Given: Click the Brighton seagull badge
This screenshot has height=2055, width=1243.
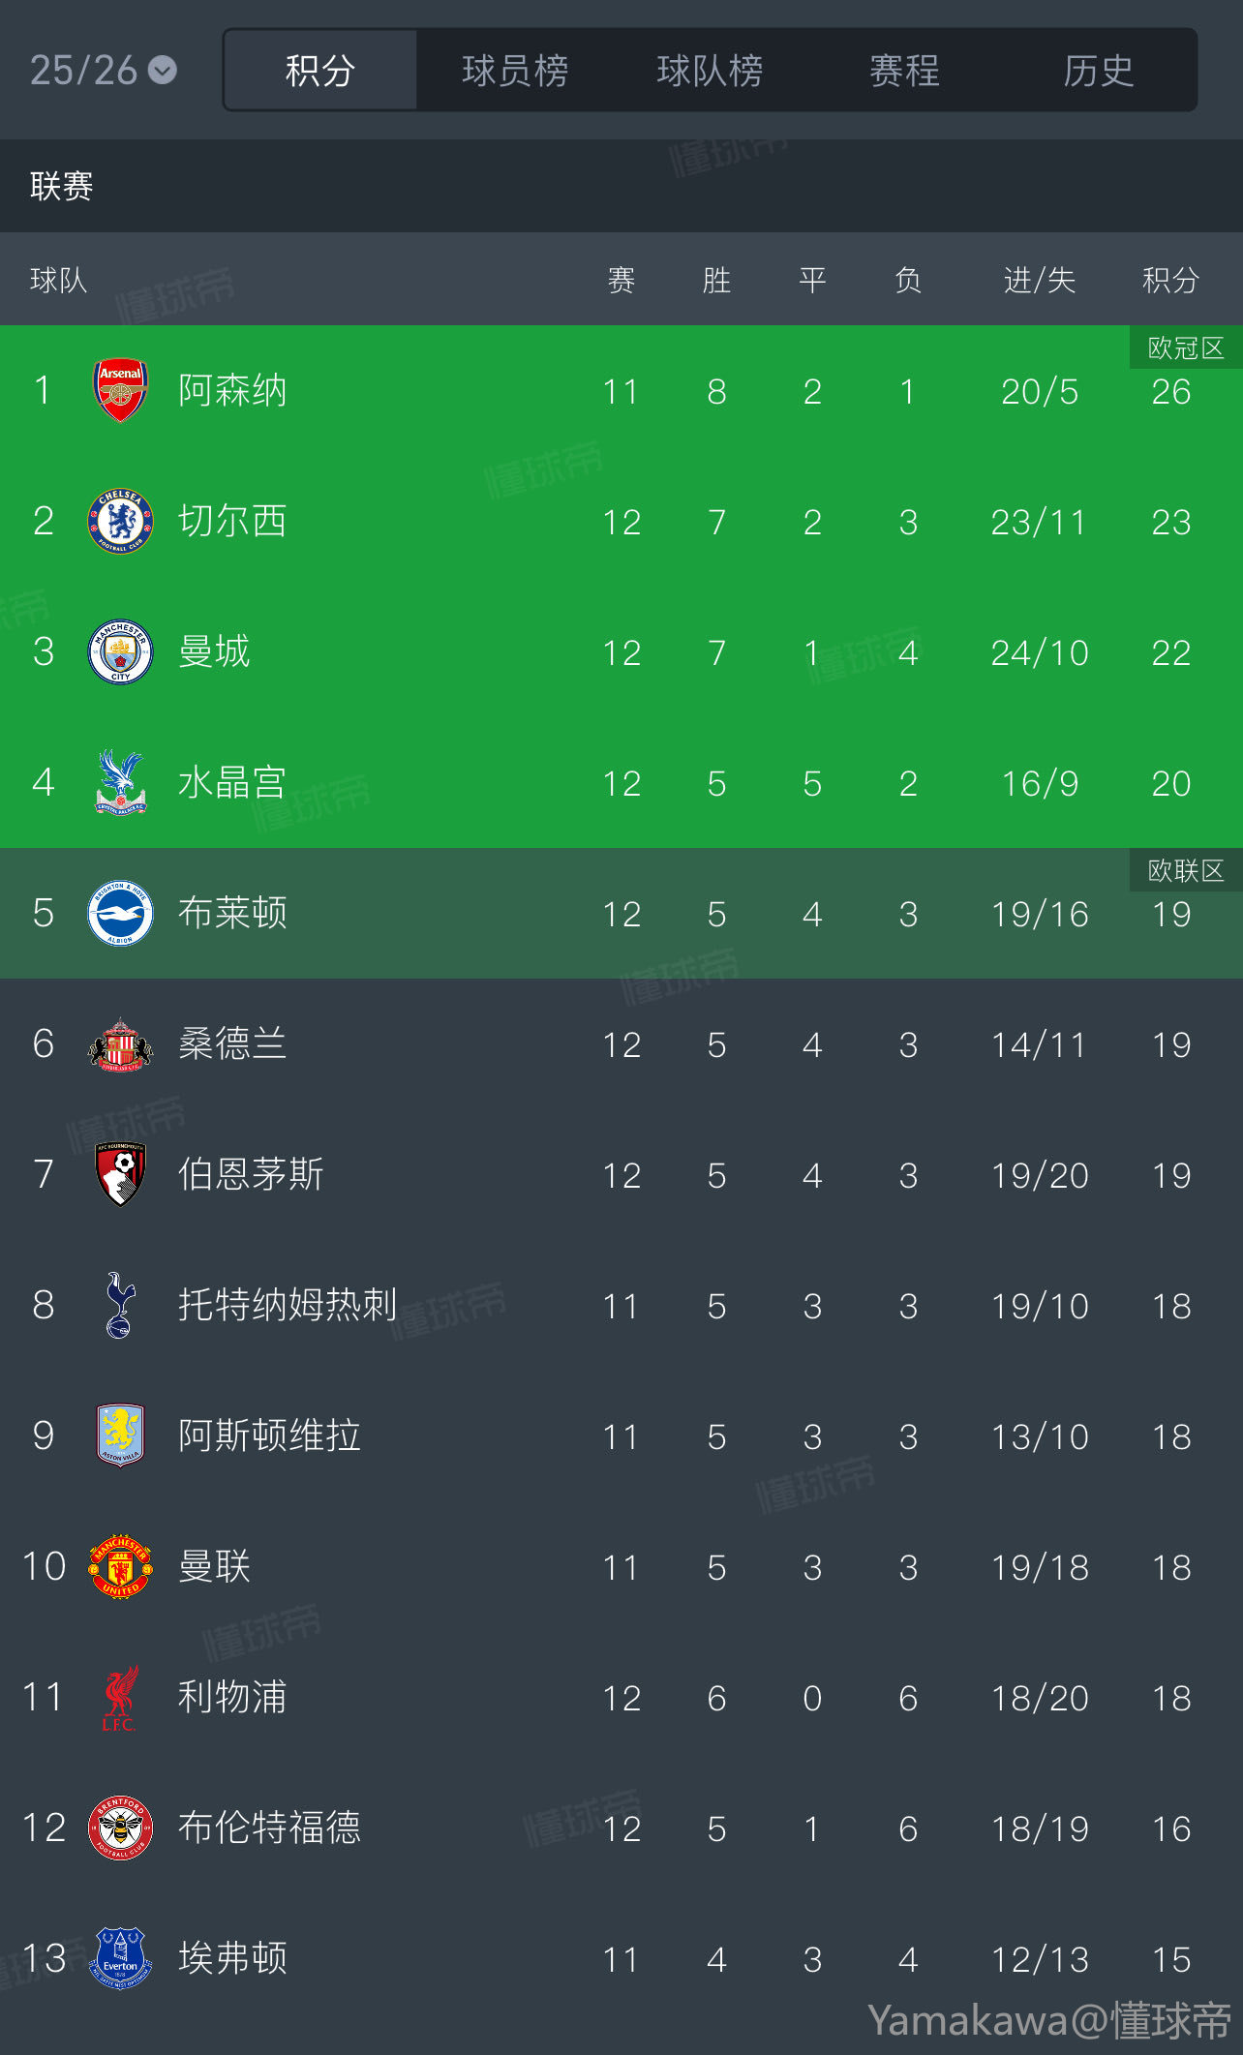Looking at the screenshot, I should [120, 913].
